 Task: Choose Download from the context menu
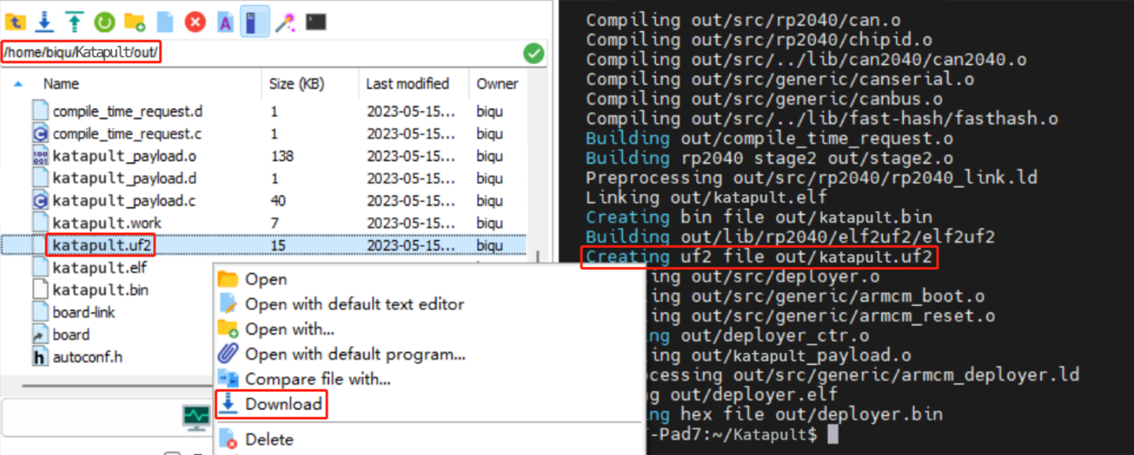(283, 404)
